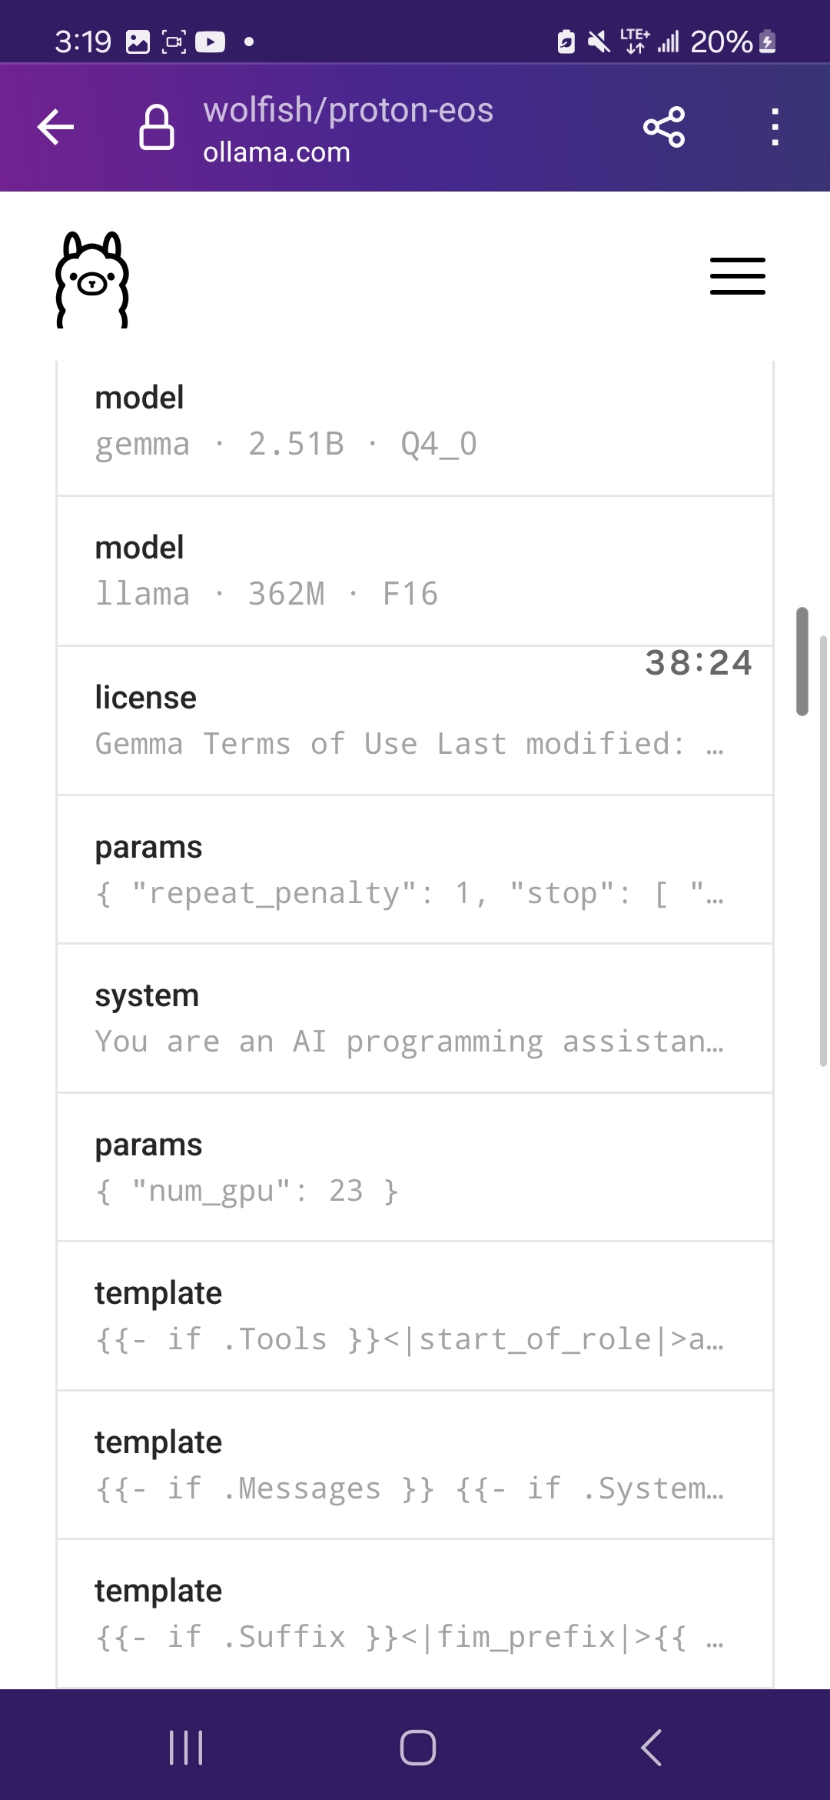Tap the wolfish/proton-eos page title
Viewport: 830px width, 1800px height.
348,110
